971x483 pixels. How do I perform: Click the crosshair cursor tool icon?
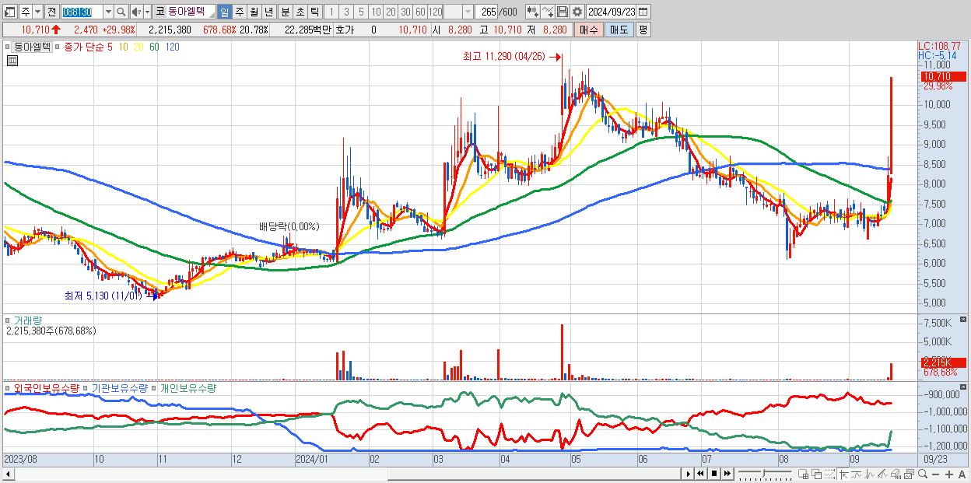843,474
